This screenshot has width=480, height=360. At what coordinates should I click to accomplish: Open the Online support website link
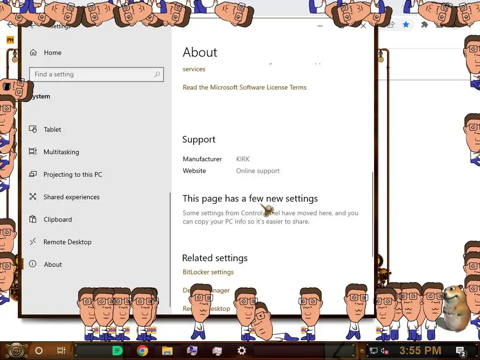tap(258, 171)
